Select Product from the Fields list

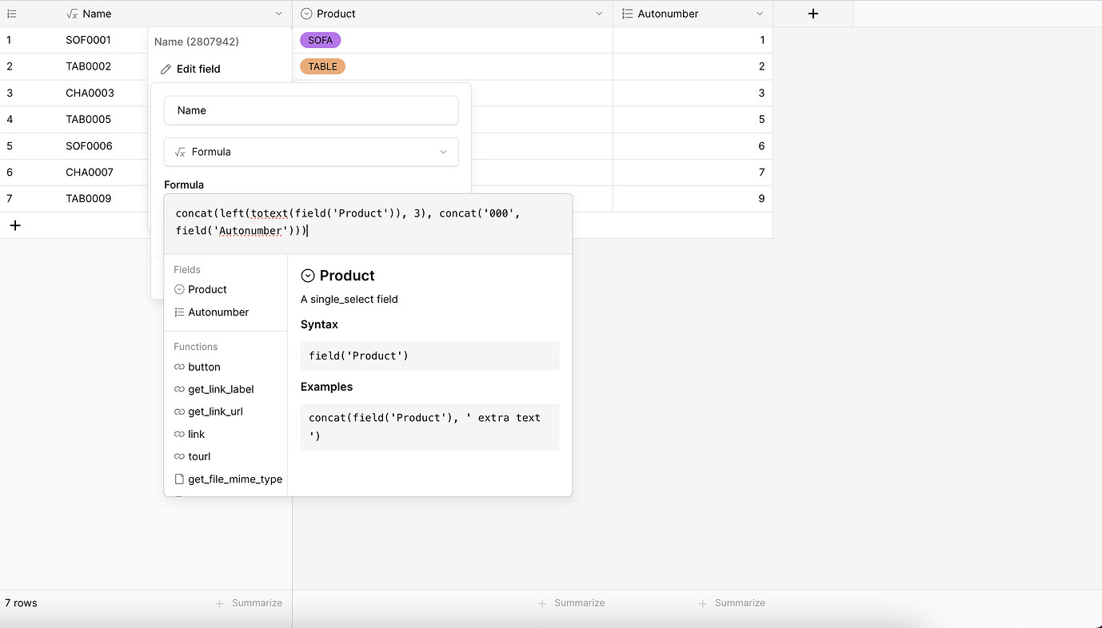[208, 289]
